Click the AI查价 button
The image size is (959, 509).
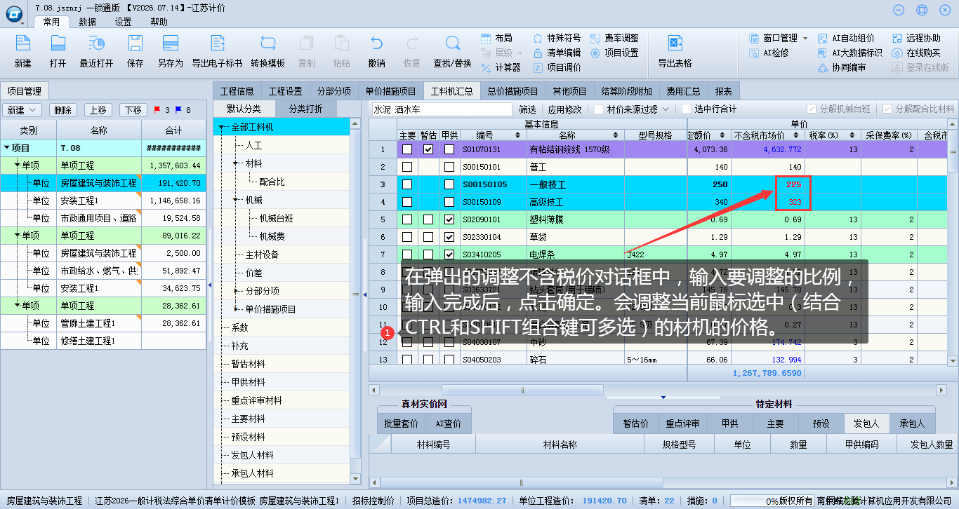[449, 423]
